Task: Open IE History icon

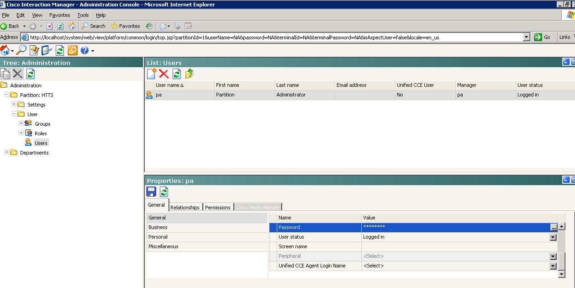Action: tap(149, 26)
